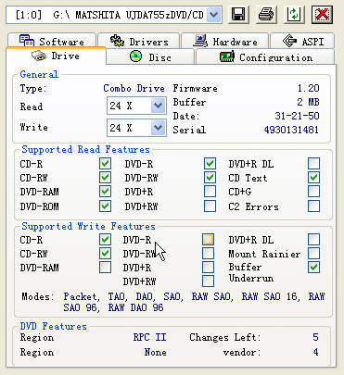Toggle DVD+RW write feature checkbox
Screen dimensions: 344x375
(x=208, y=281)
